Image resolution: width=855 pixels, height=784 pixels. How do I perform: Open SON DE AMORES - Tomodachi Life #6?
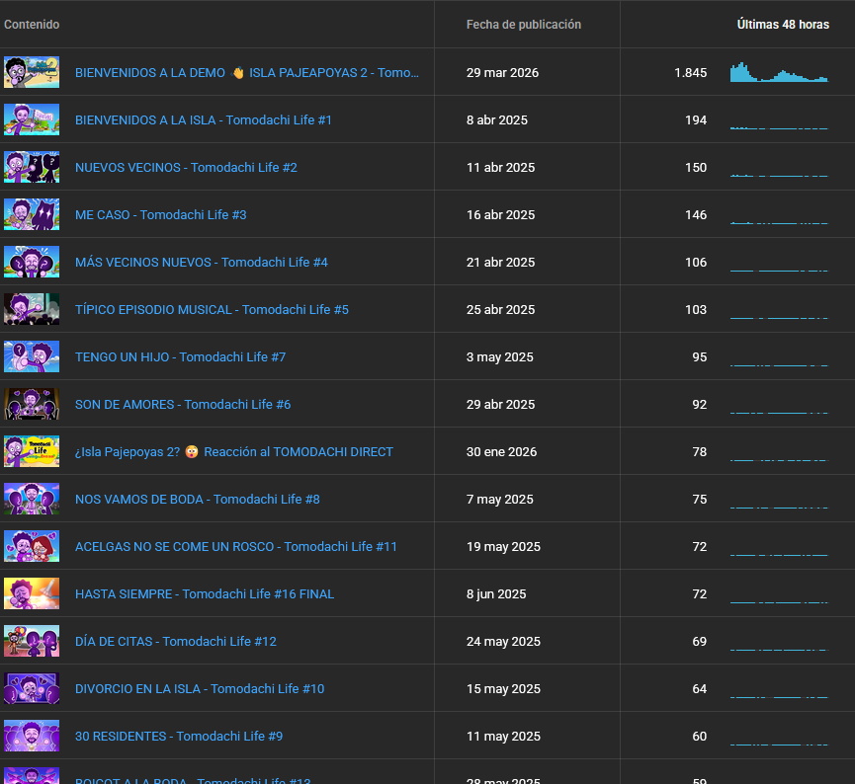point(183,404)
